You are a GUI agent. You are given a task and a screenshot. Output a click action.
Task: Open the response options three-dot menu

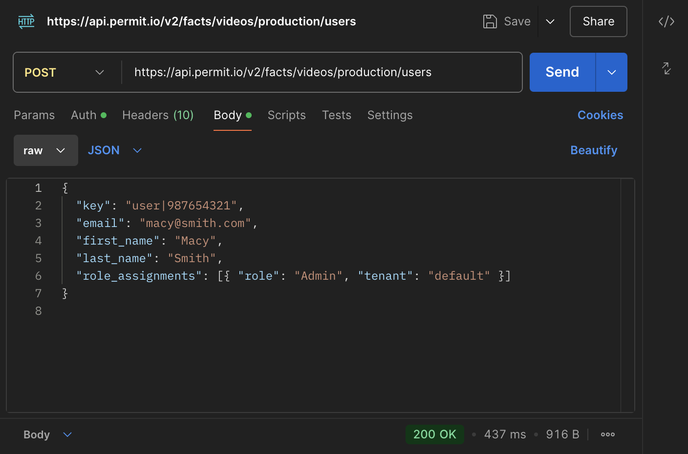607,434
